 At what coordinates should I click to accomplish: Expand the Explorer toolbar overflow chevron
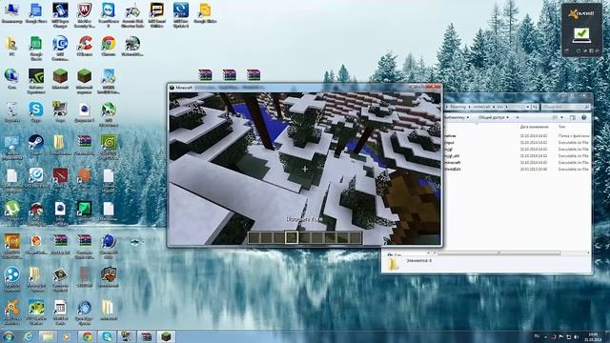pyautogui.click(x=517, y=117)
